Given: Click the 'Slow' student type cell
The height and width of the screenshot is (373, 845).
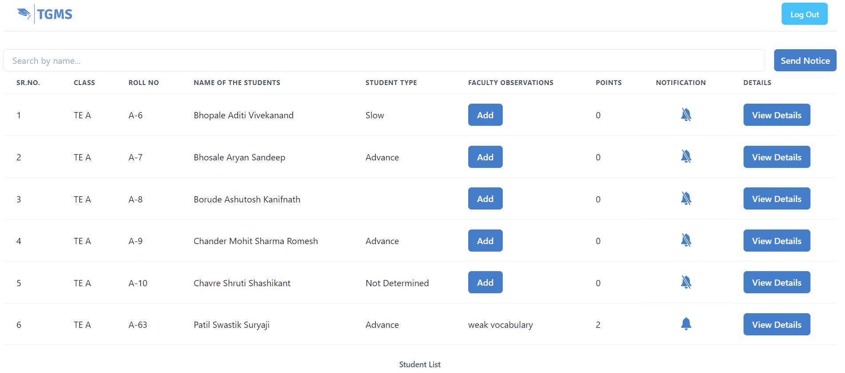Looking at the screenshot, I should [x=375, y=115].
